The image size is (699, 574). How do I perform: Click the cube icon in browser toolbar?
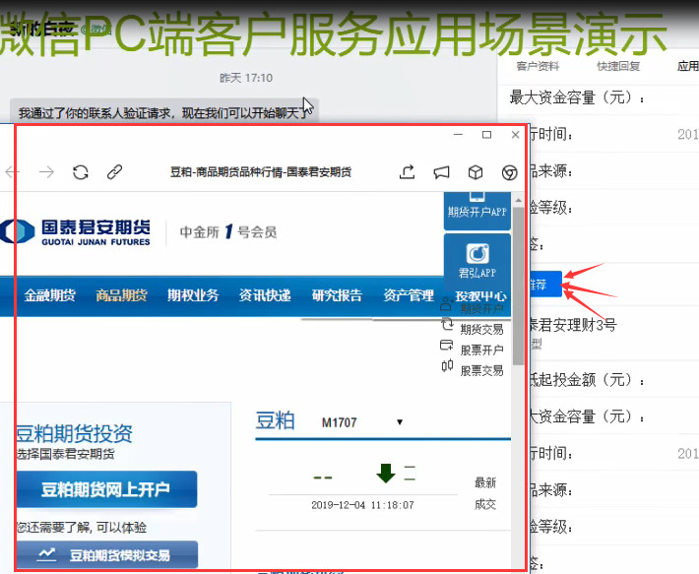(476, 172)
